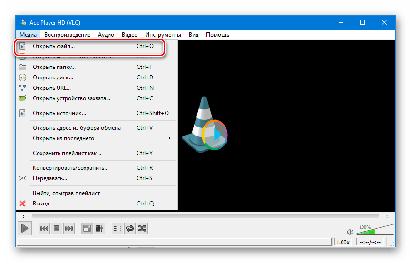Select Выход to quit player
Viewport: 411px width, 263px height.
pyautogui.click(x=97, y=204)
